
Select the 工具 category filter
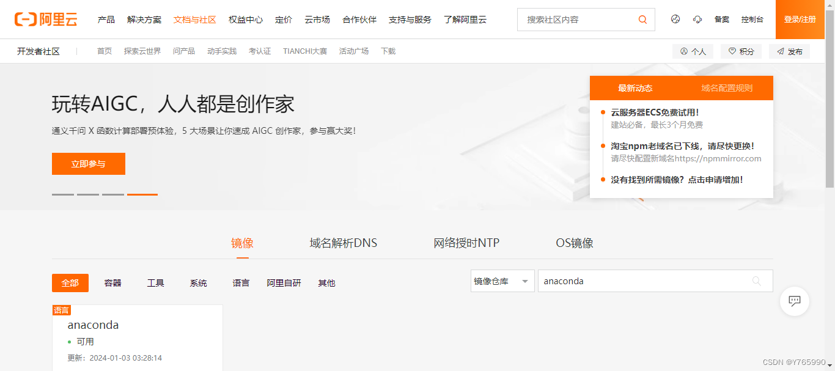click(x=156, y=283)
